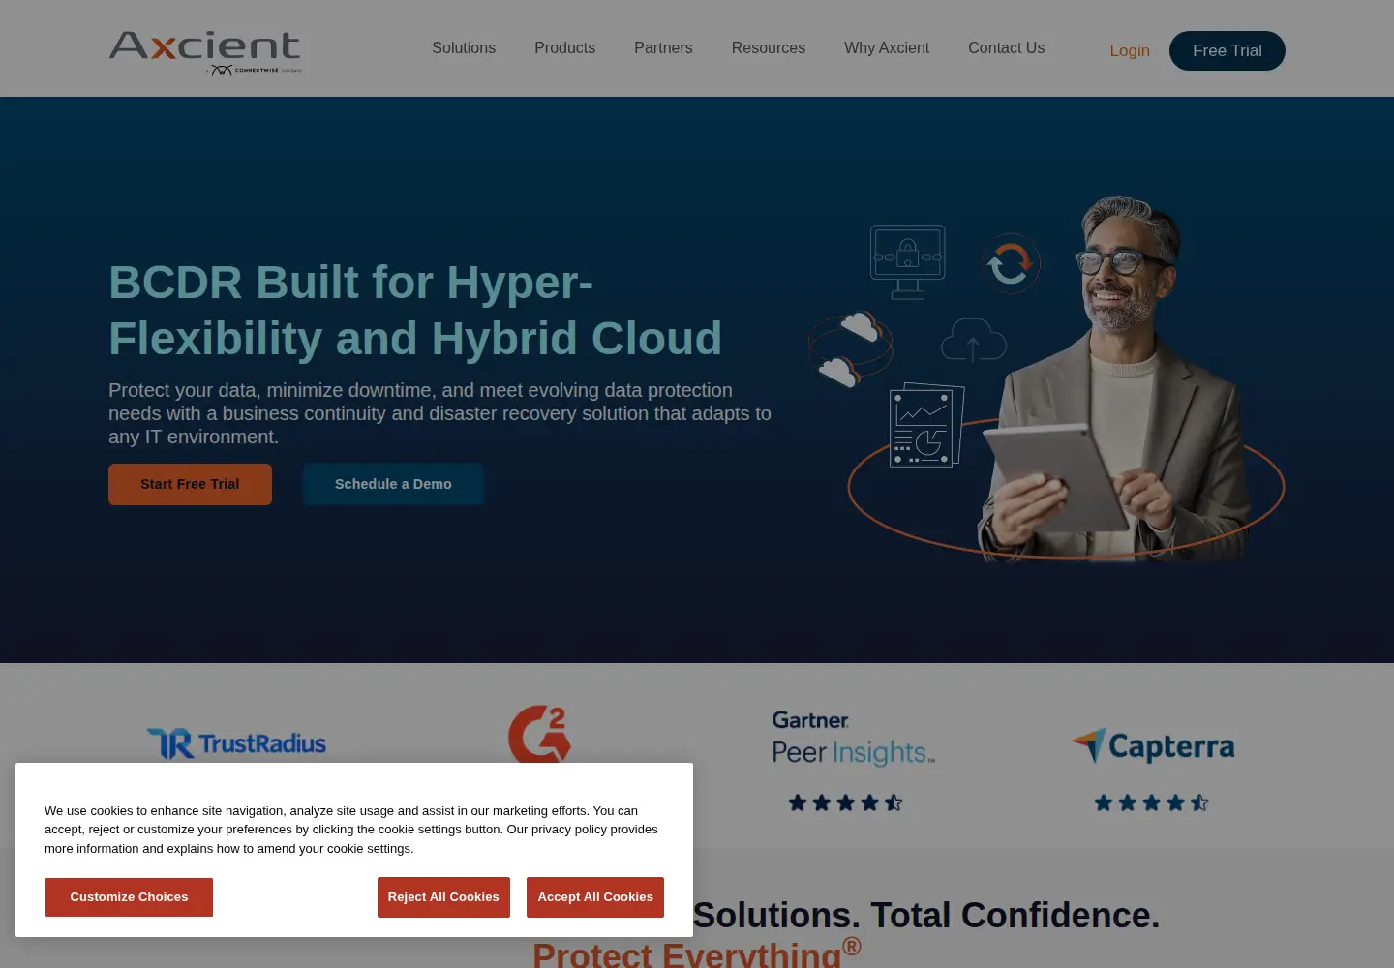Click the BCDR Built for Hyper-Flexibility headline
1394x968 pixels.
[415, 310]
